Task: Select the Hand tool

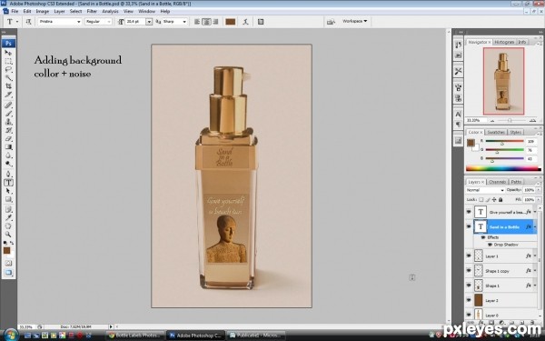Action: pos(8,226)
